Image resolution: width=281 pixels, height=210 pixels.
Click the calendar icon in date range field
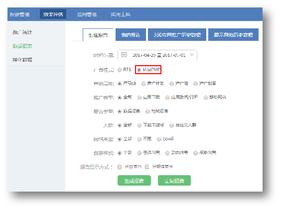coord(124,54)
